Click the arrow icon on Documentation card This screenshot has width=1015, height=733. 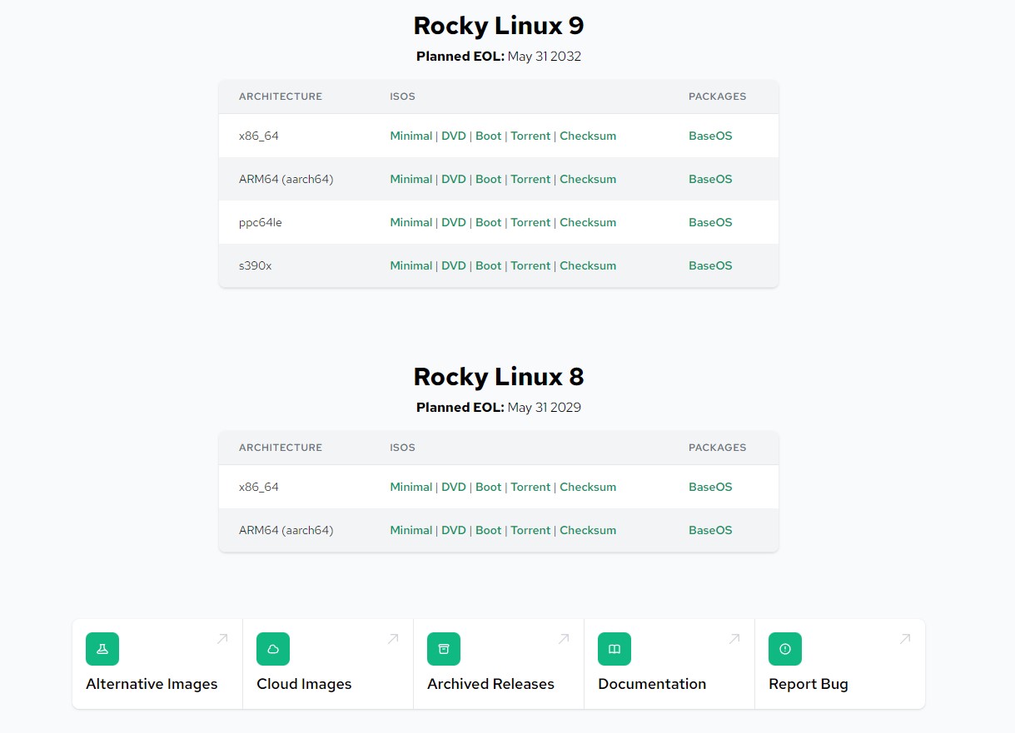(734, 639)
